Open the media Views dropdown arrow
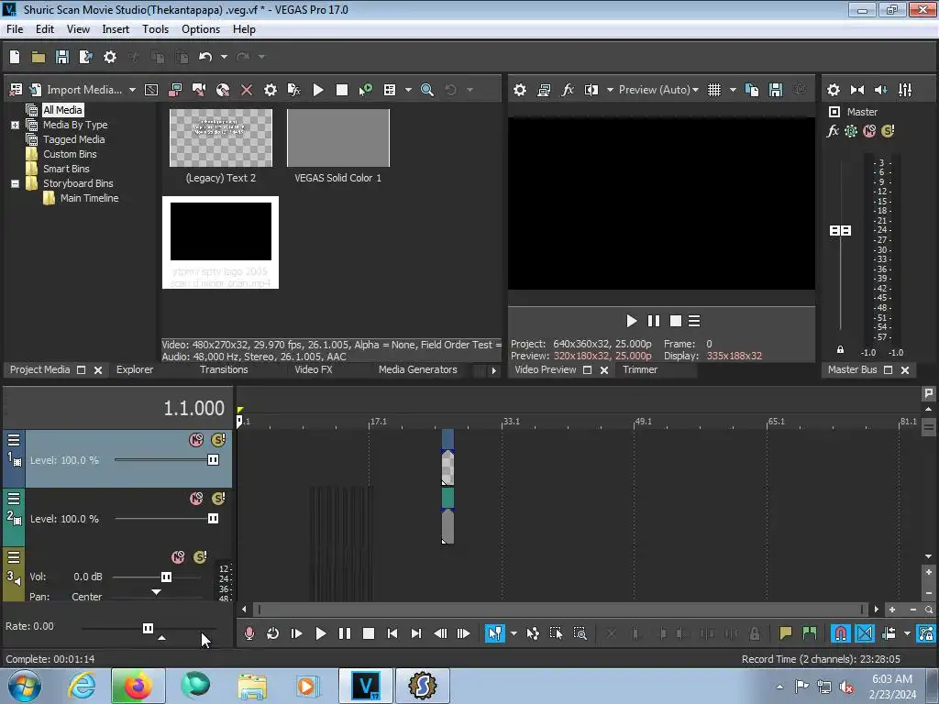The height and width of the screenshot is (704, 939). click(408, 90)
